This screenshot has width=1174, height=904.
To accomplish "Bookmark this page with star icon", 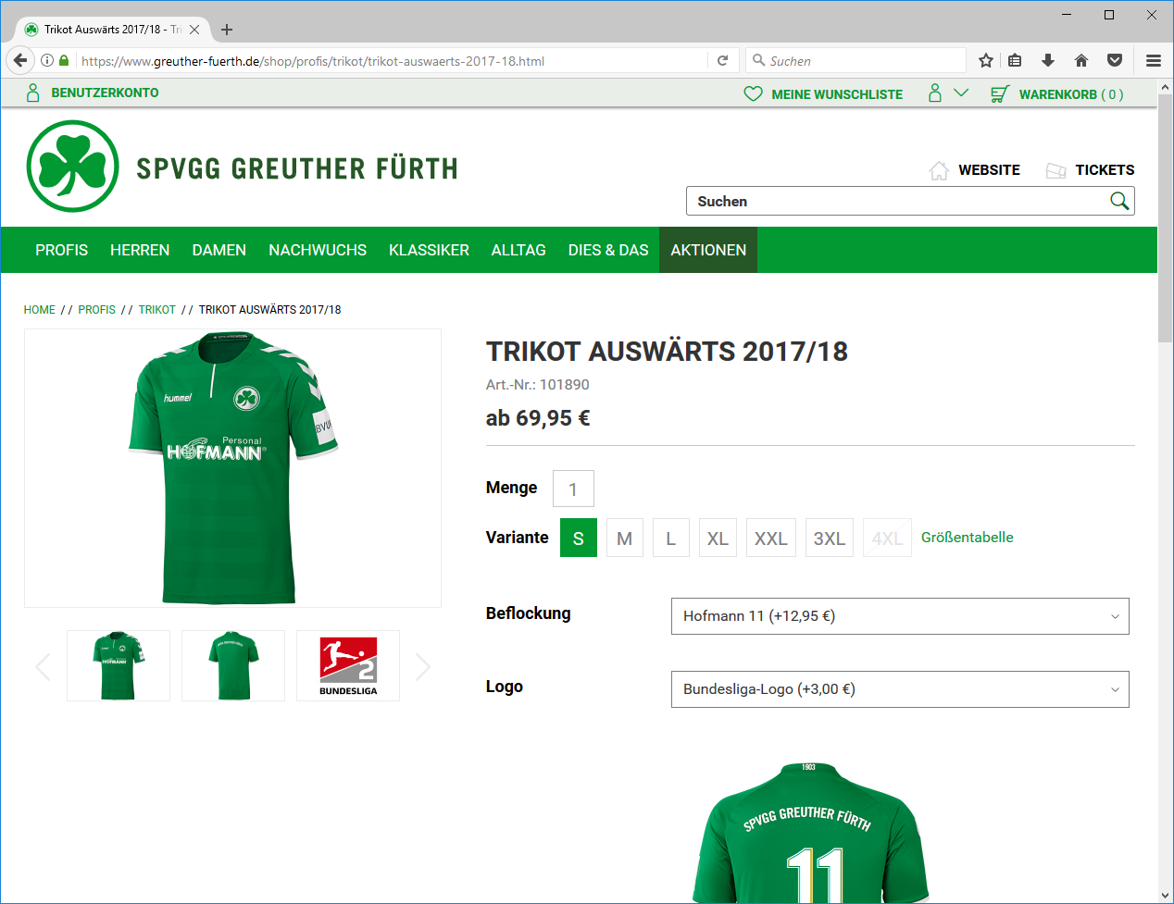I will pyautogui.click(x=986, y=60).
